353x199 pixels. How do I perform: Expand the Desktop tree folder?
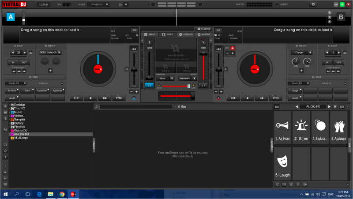(x=10, y=105)
